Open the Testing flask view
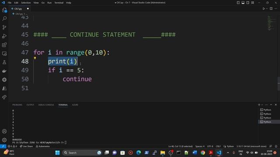Image resolution: width=280 pixels, height=157 pixels. coord(4,62)
